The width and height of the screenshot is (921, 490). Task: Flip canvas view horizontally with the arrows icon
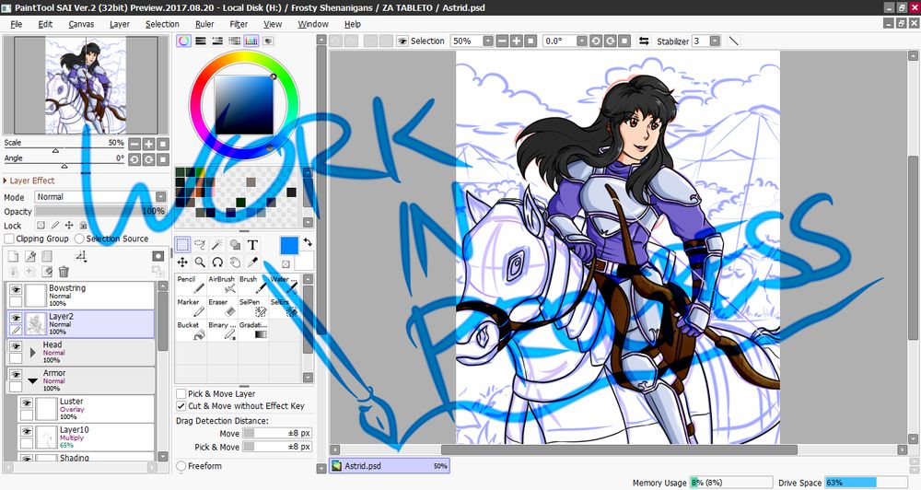644,41
